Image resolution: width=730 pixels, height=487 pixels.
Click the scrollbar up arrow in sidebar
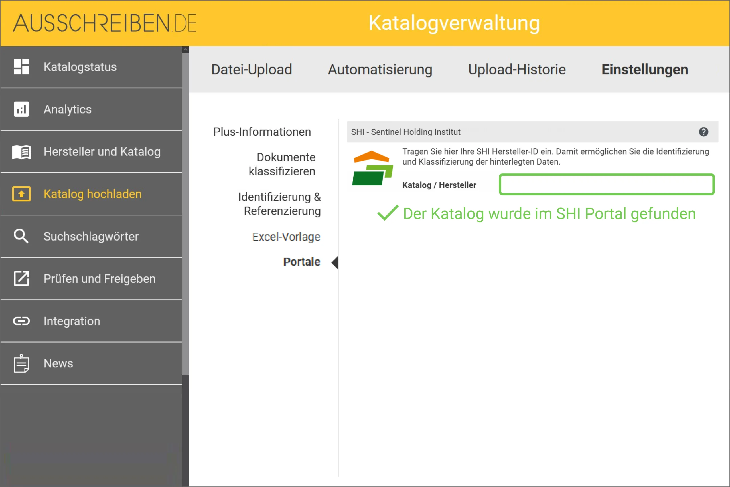(x=185, y=49)
